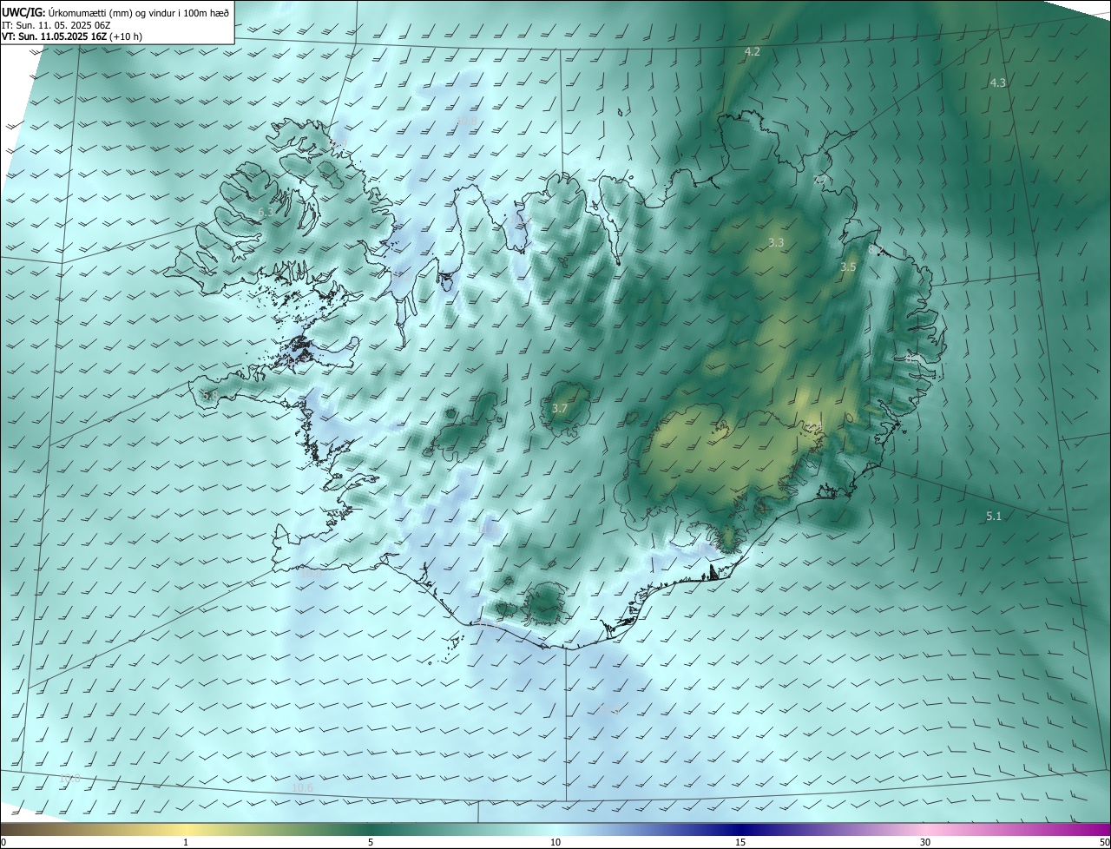
Task: Click the 3.3 value label on the map
Action: (x=776, y=243)
